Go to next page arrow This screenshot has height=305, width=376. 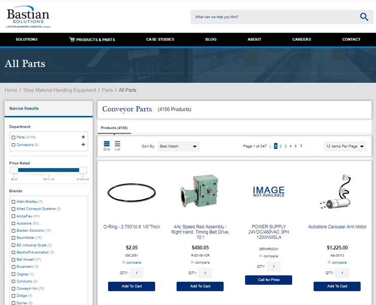click(301, 146)
